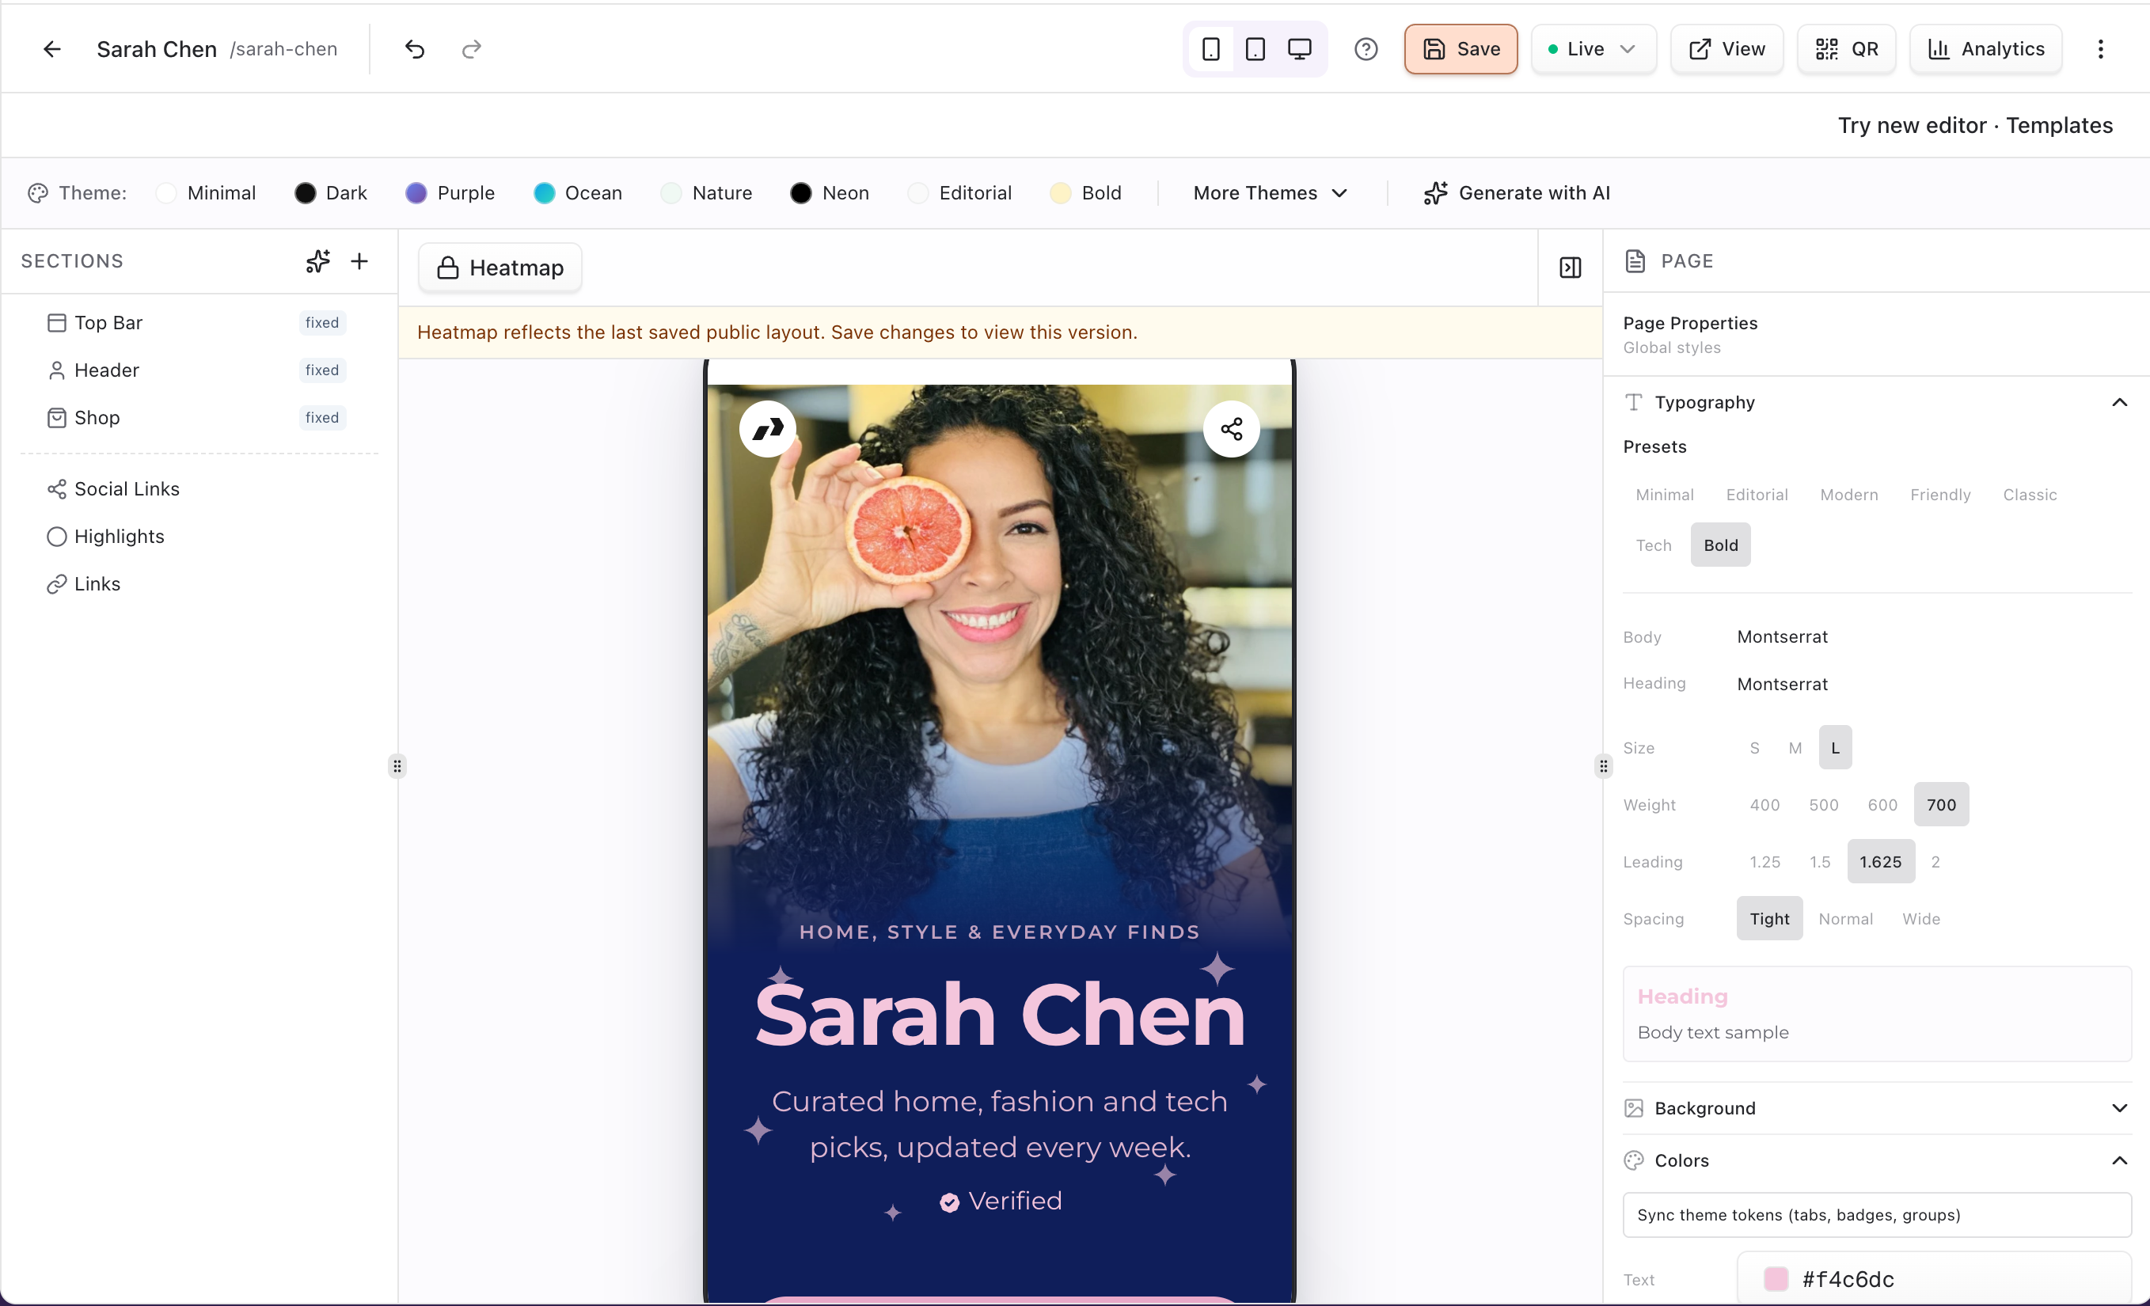
Task: Choose the Editorial typography preset
Action: tap(1757, 495)
